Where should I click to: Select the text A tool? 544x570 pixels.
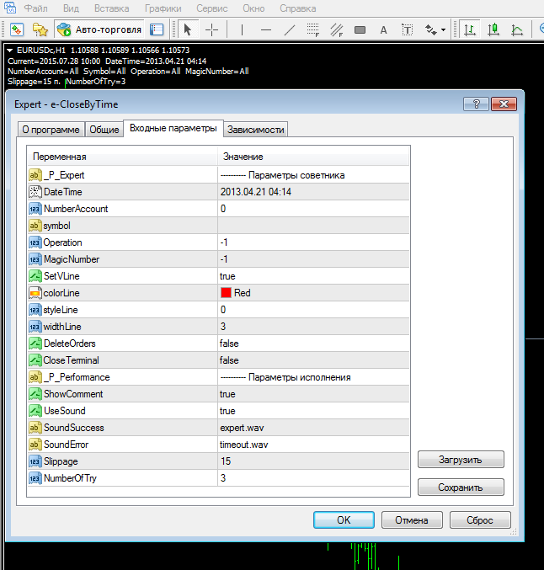click(x=384, y=29)
